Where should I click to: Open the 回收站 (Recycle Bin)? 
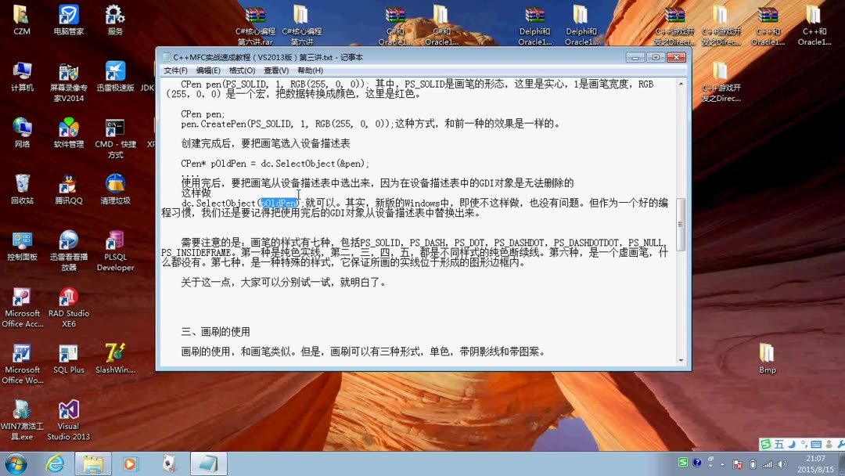coord(22,182)
